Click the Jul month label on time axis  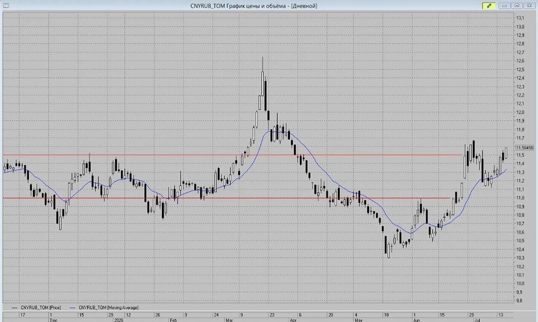coord(477,320)
